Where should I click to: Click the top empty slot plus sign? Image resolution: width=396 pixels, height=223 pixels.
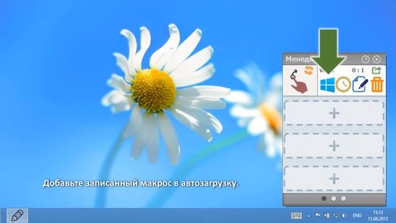click(x=334, y=113)
